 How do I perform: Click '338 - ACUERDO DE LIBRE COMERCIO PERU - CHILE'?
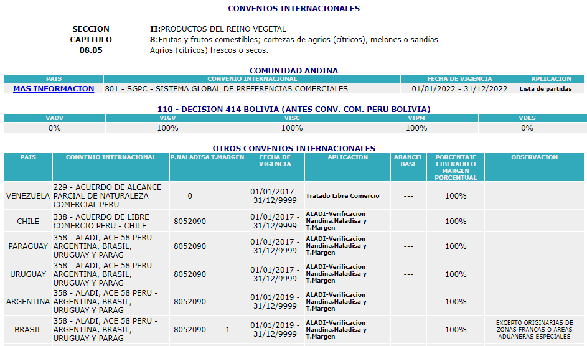(x=111, y=221)
